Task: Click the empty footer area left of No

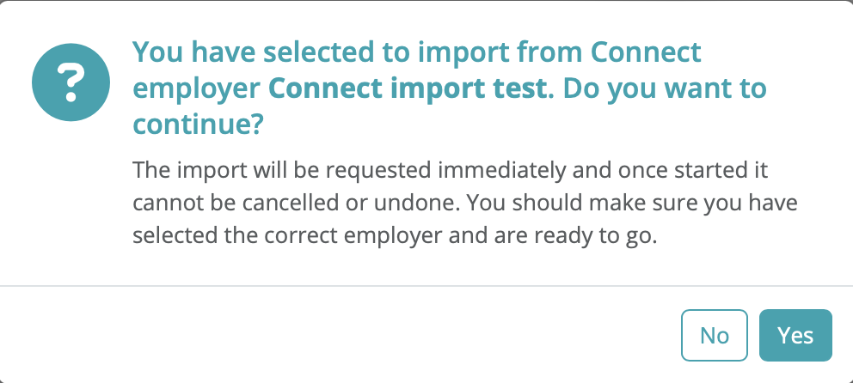Action: click(344, 335)
